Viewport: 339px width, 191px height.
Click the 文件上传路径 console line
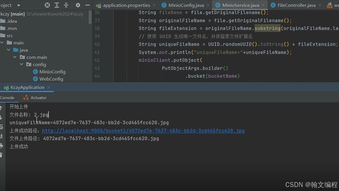coord(84,139)
